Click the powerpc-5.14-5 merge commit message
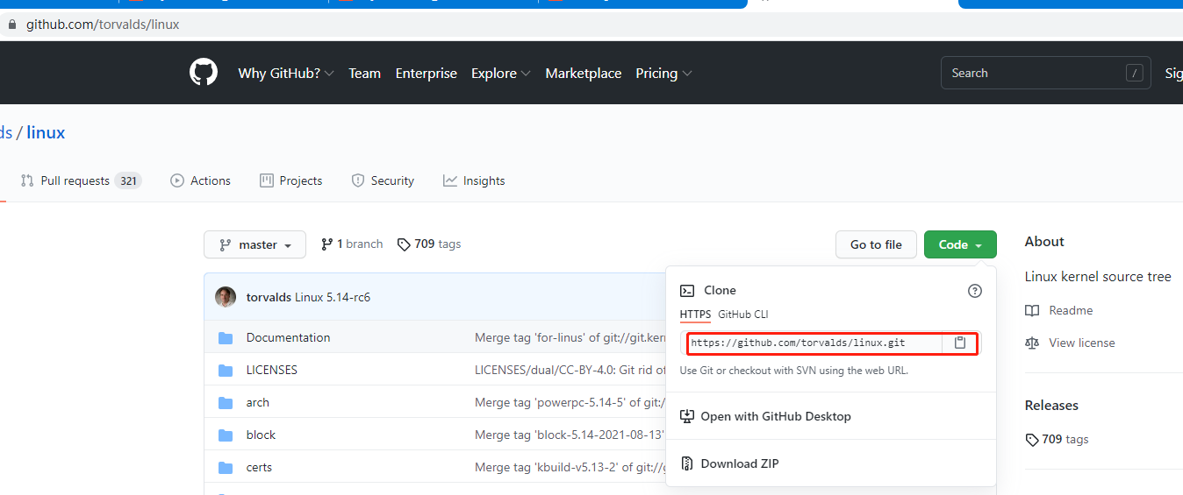 pyautogui.click(x=570, y=402)
